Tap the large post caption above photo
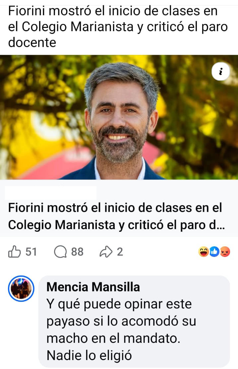This screenshot has height=369, width=238. 118,27
